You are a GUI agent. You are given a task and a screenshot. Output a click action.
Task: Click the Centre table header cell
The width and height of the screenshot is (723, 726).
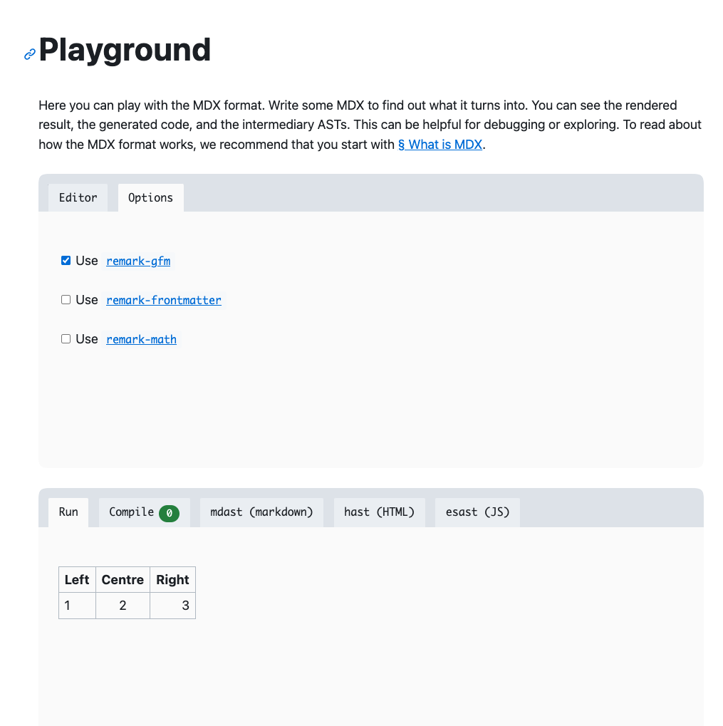click(x=122, y=579)
